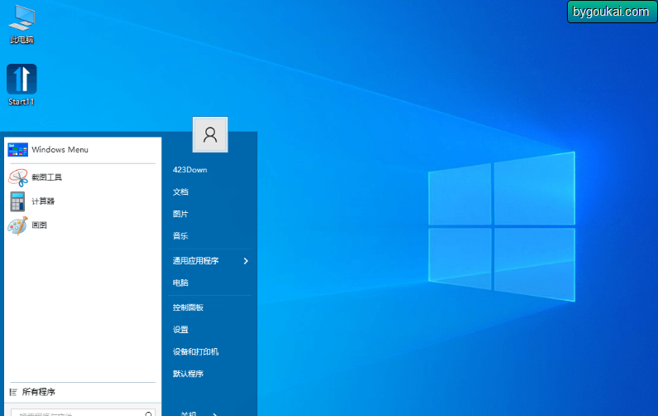This screenshot has width=658, height=416.
Task: Launch the Paint palette icon
Action: 17,225
